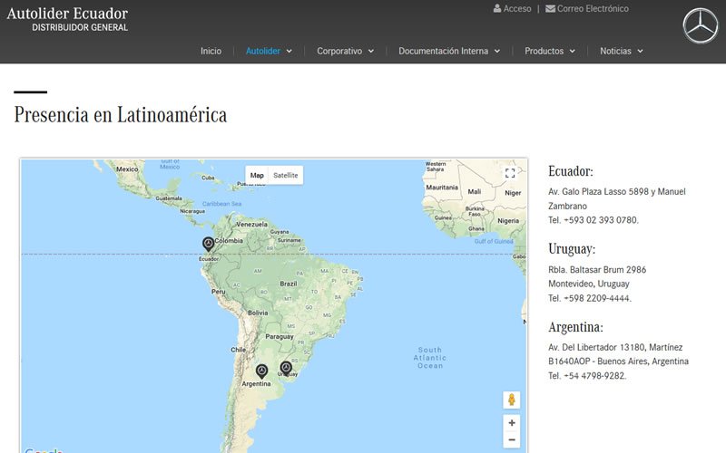Screen dimensions: 726x453
Task: Toggle fullscreen map view
Action: click(510, 173)
